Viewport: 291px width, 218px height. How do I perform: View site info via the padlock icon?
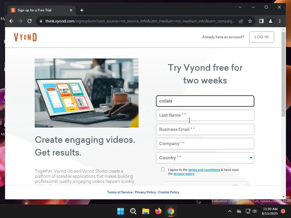pos(41,21)
